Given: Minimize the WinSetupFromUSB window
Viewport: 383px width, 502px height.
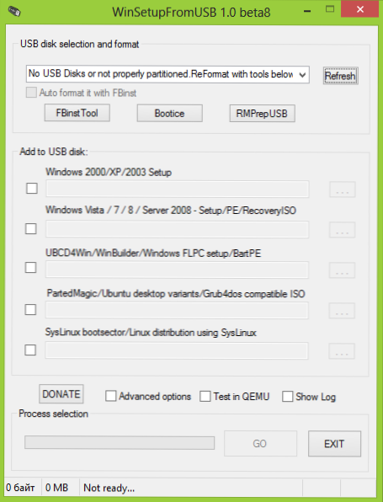Looking at the screenshot, I should pyautogui.click(x=307, y=11).
